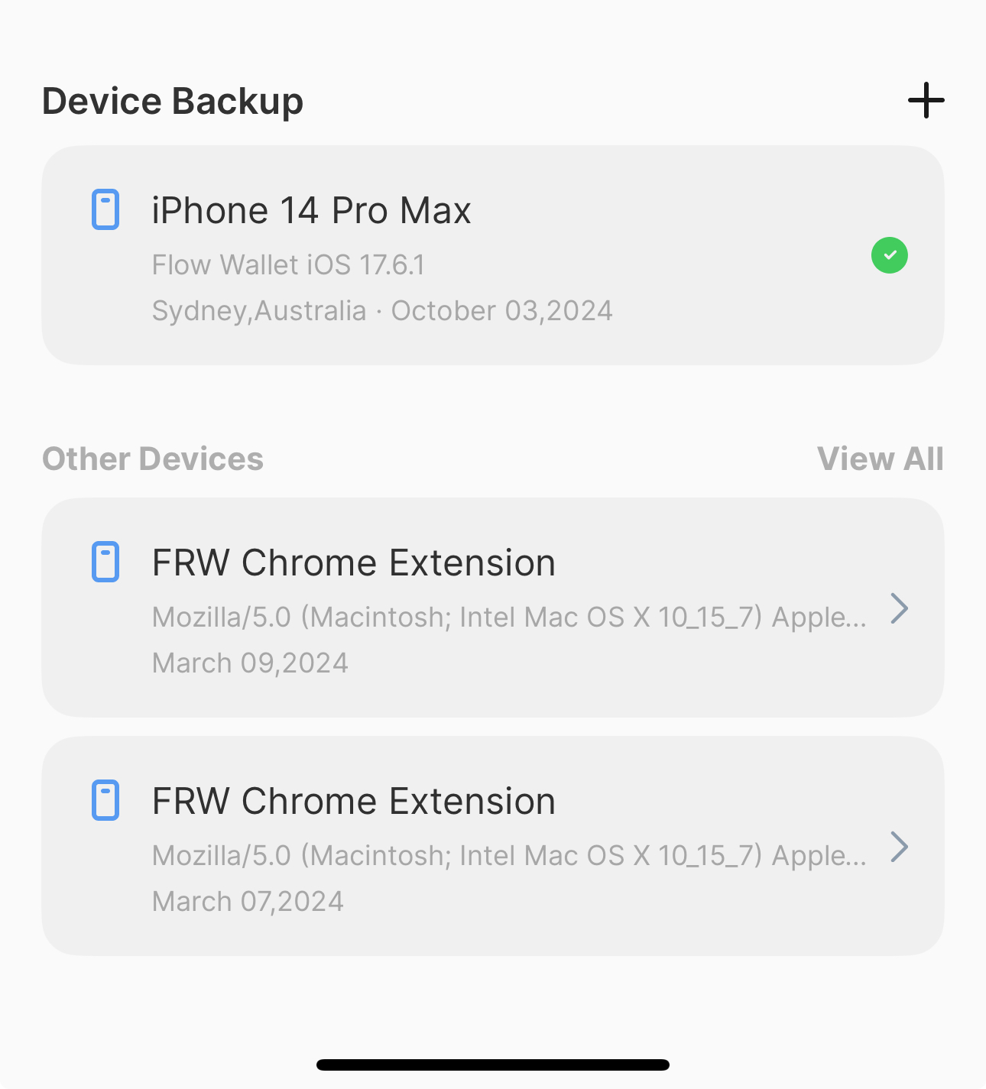Click the Device Backup heading
Screen dimensions: 986x1089
click(173, 101)
